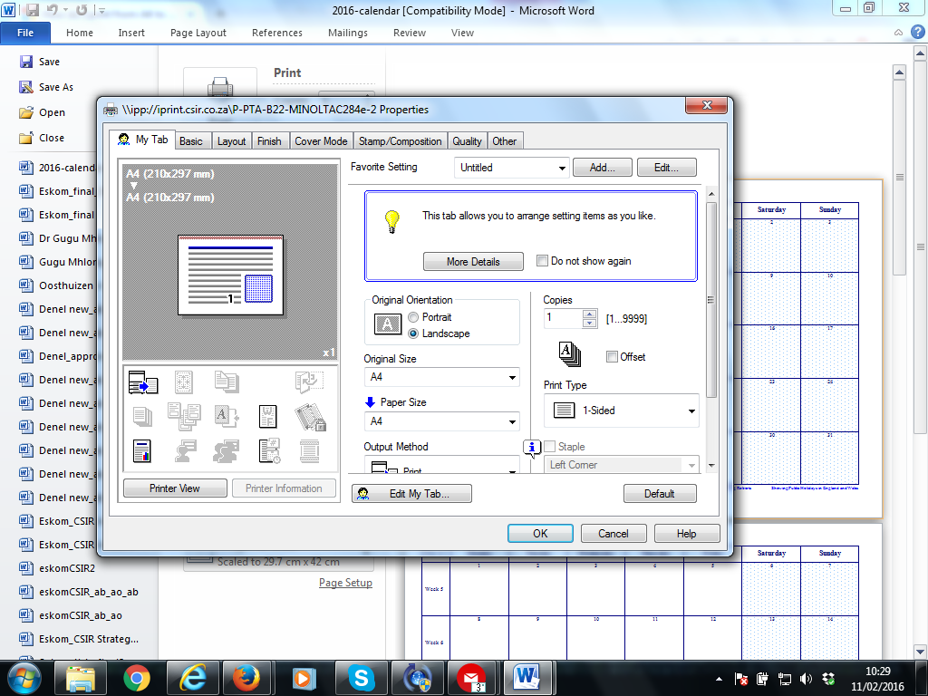Click the copy security padlock icon

tap(310, 417)
